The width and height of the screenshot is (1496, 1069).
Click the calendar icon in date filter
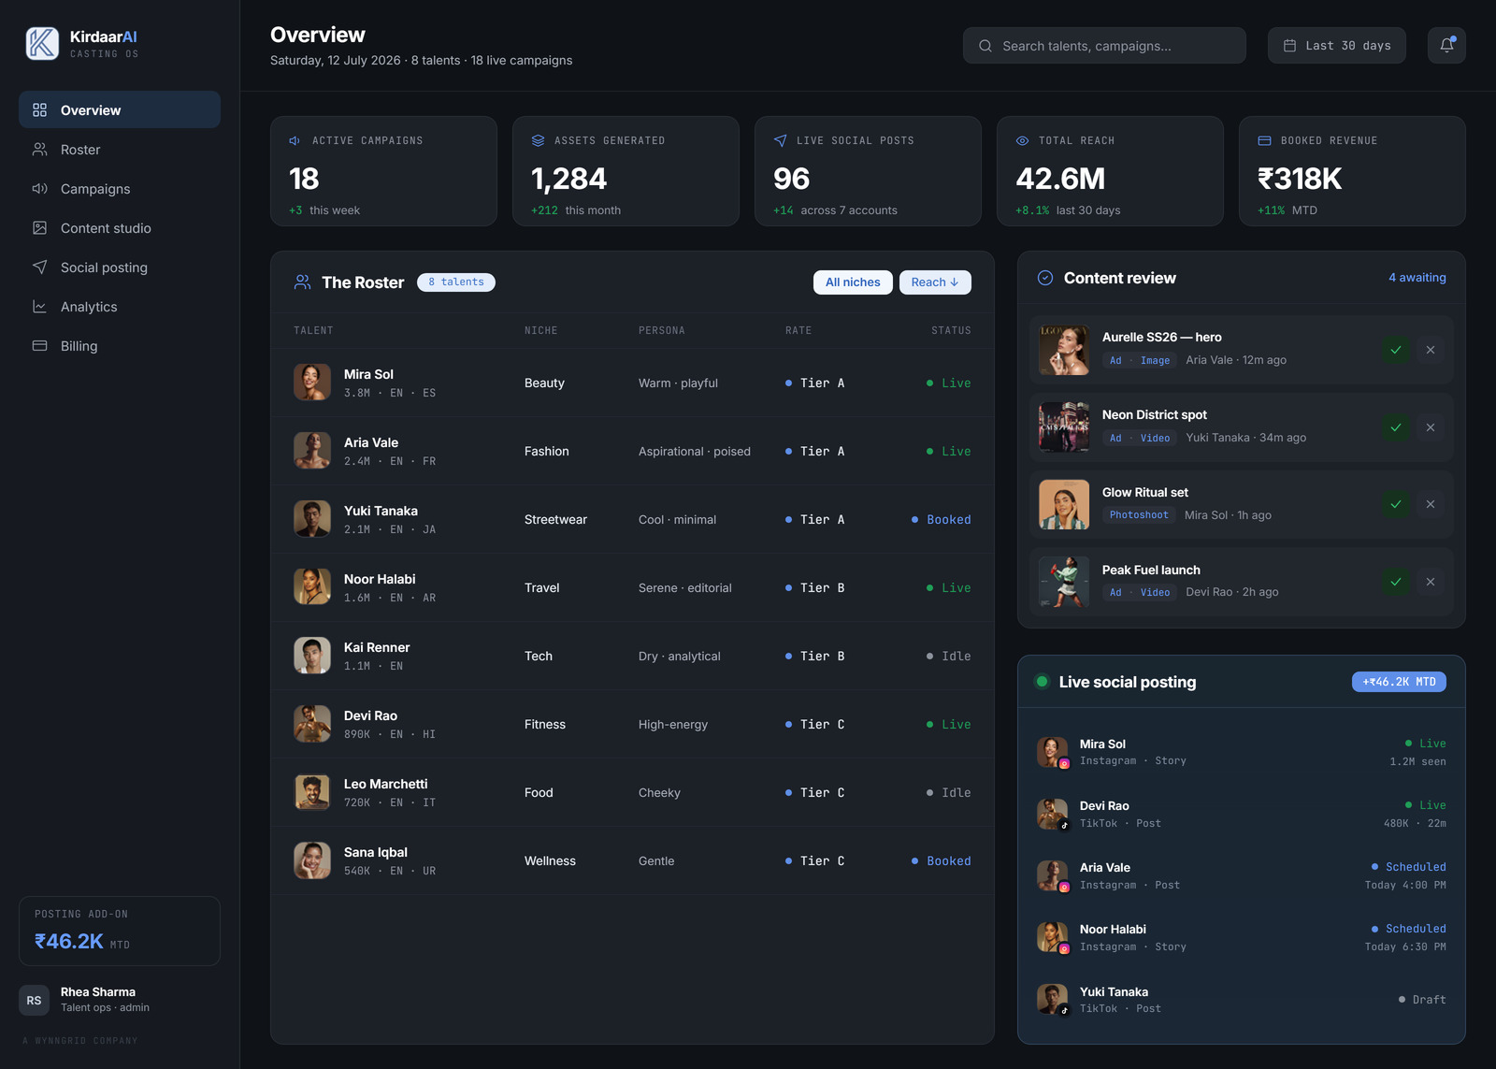(x=1289, y=46)
